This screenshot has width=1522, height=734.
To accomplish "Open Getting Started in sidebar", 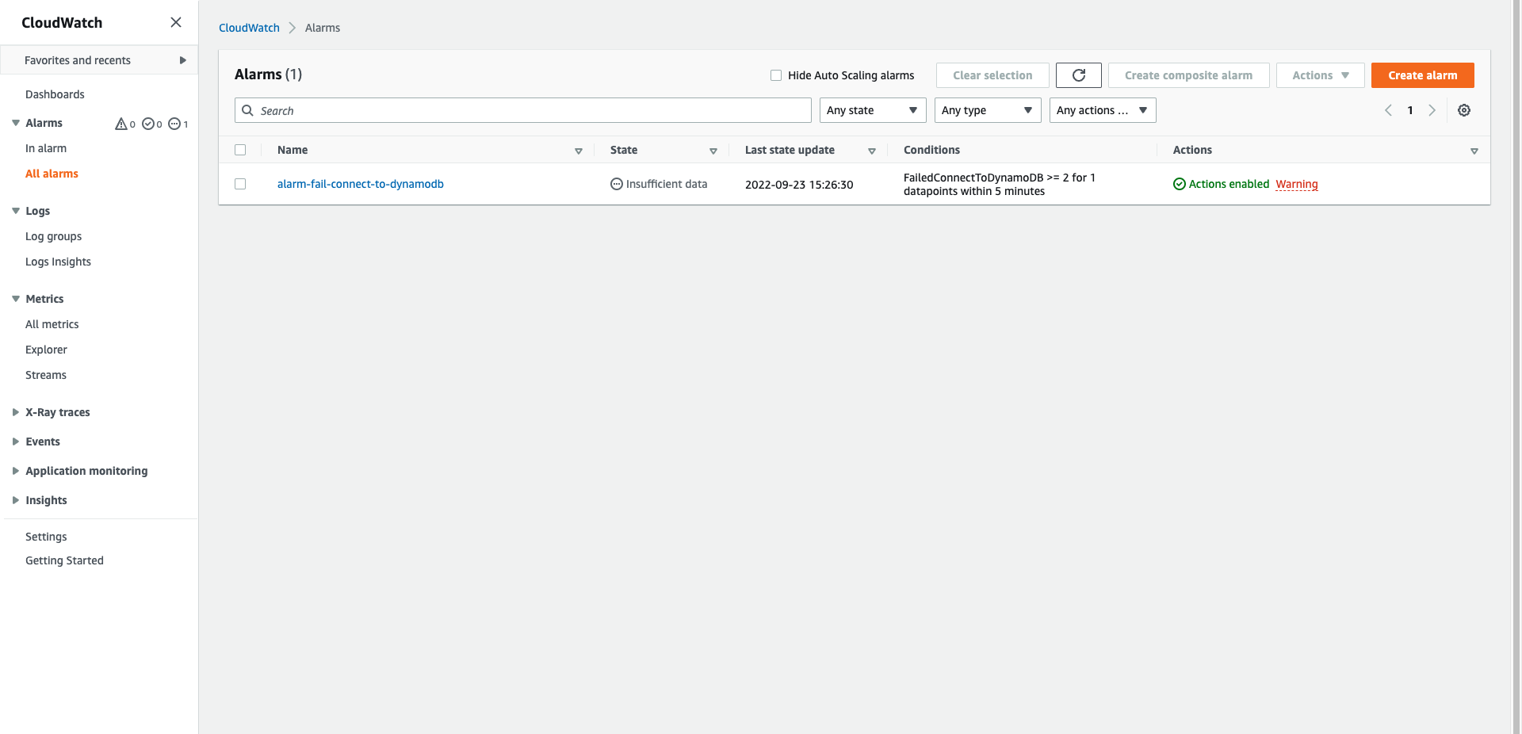I will click(x=64, y=560).
